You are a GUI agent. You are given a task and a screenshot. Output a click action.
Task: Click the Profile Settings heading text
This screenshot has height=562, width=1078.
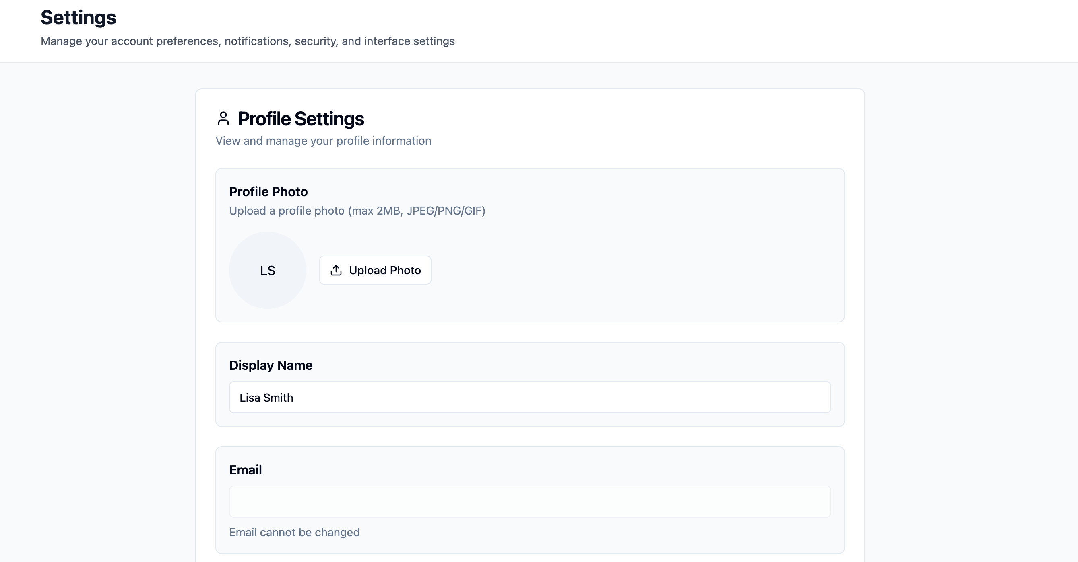click(x=301, y=118)
